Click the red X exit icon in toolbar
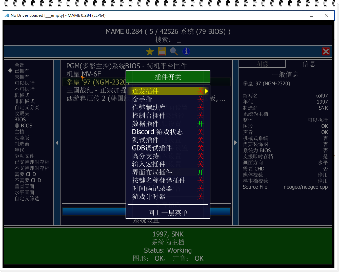Screen dimensions: 339x272 326,52
